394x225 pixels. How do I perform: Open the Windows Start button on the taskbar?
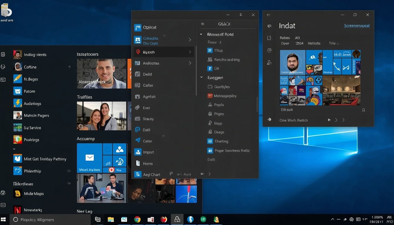coord(4,219)
